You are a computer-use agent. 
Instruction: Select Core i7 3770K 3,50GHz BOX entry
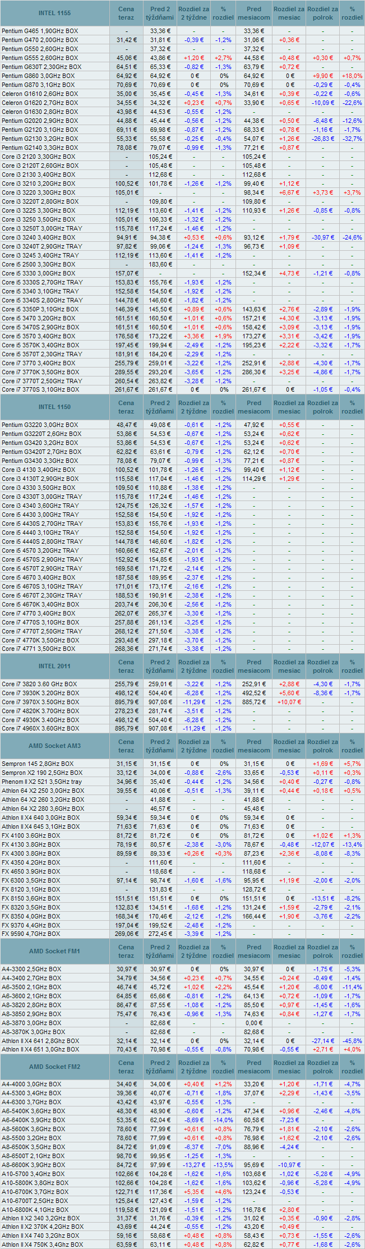pyautogui.click(x=40, y=372)
